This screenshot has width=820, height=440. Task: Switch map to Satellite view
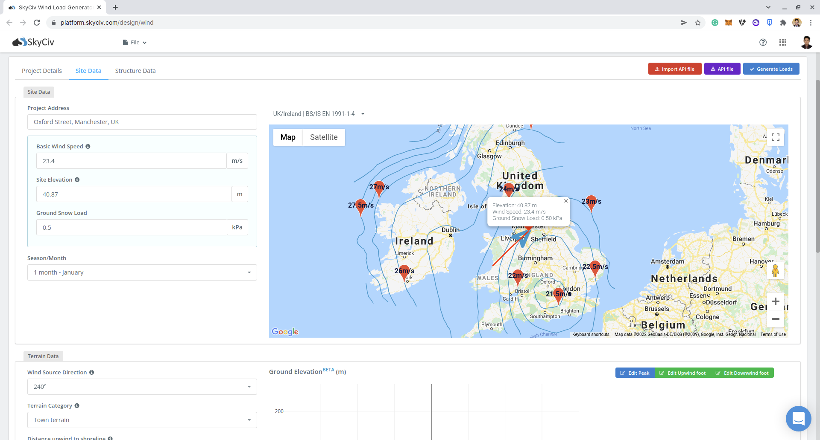tap(323, 137)
